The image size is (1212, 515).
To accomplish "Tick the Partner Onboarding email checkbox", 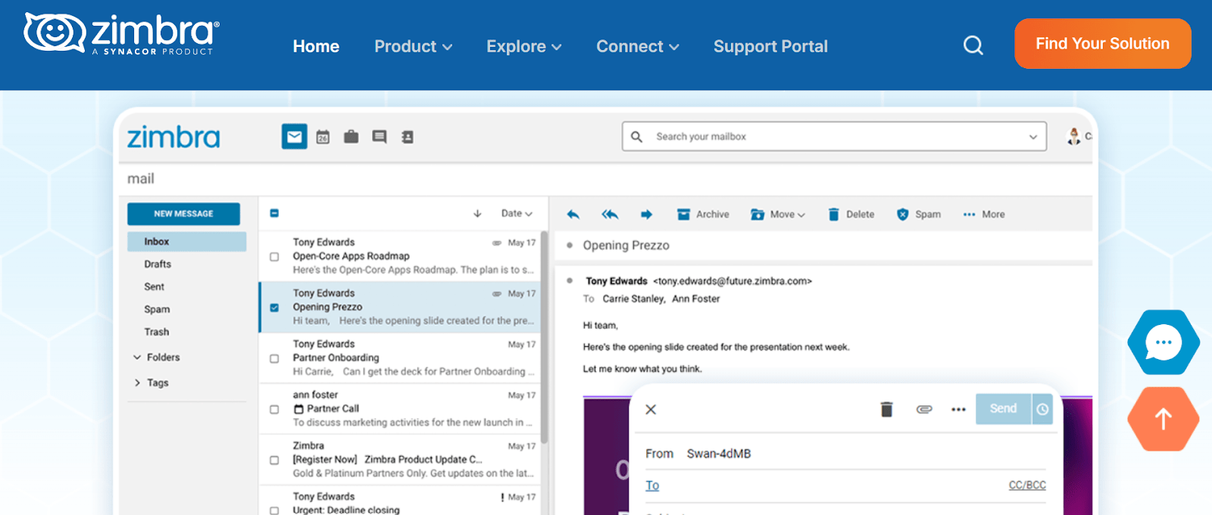I will click(x=274, y=358).
